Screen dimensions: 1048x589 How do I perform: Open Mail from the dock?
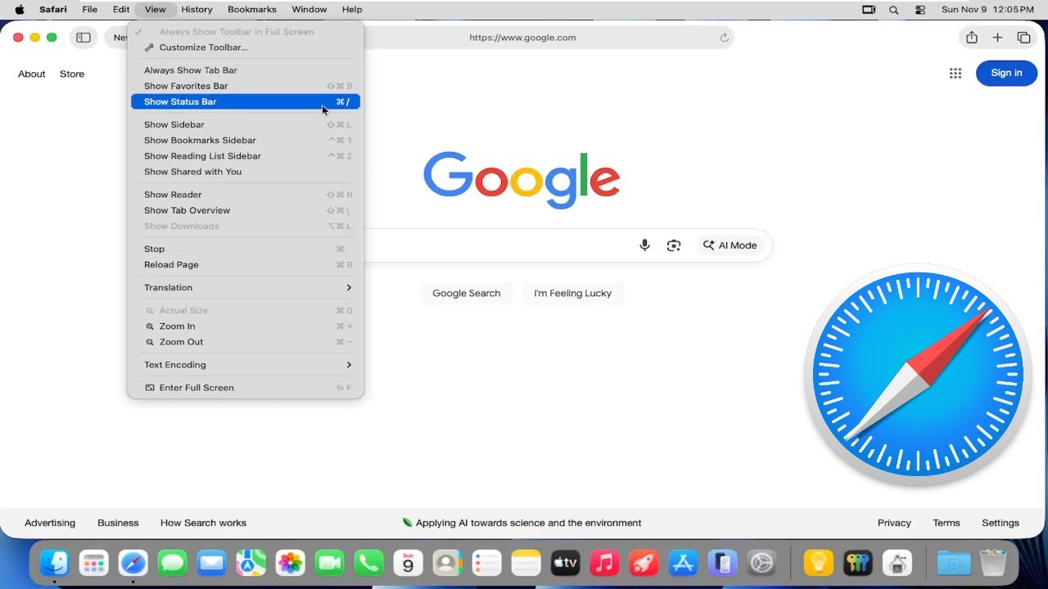click(212, 563)
